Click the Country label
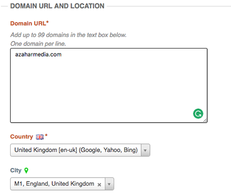This screenshot has width=231, height=194. tap(22, 137)
